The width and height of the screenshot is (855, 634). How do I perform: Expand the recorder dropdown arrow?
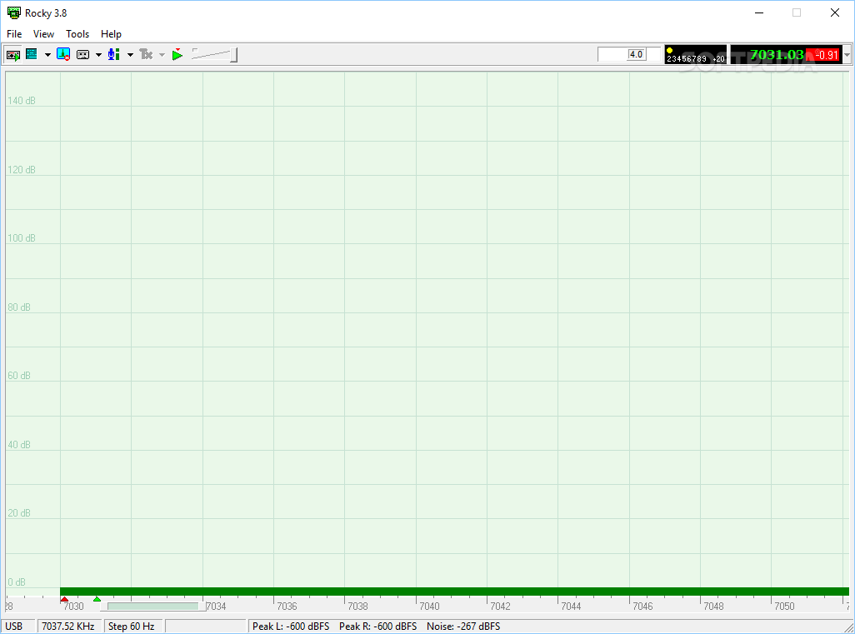tap(98, 54)
